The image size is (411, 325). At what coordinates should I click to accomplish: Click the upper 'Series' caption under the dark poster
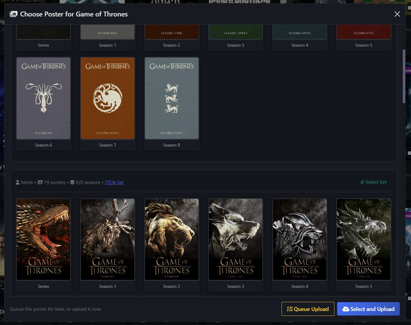coord(43,45)
